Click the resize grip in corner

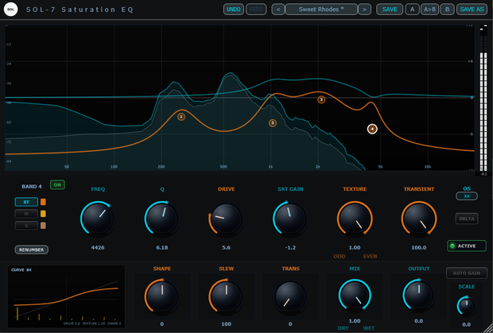point(489,329)
